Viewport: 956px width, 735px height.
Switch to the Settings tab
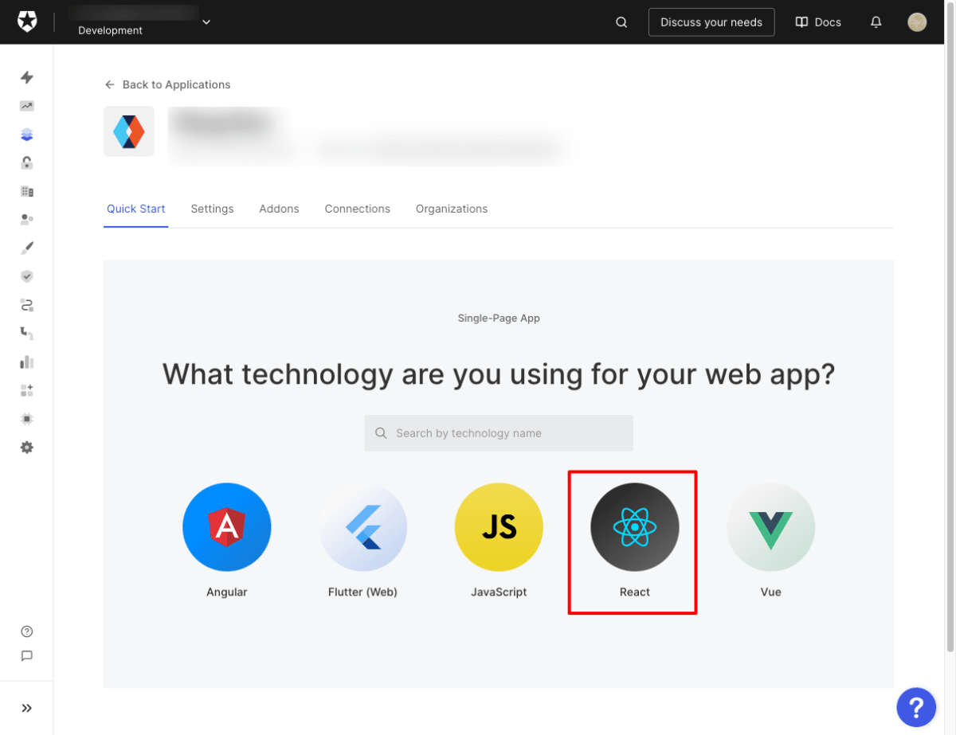[212, 209]
